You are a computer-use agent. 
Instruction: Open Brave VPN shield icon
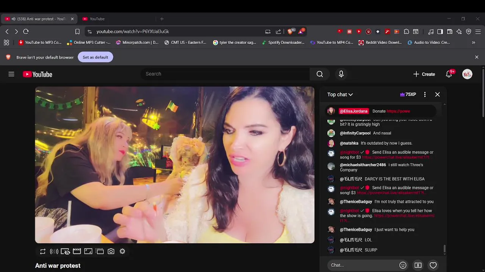coord(469,31)
